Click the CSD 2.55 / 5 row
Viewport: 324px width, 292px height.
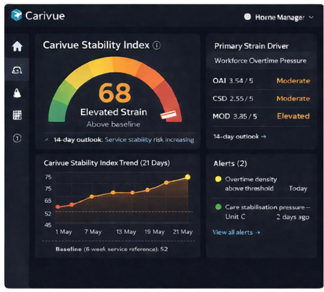[x=261, y=98]
